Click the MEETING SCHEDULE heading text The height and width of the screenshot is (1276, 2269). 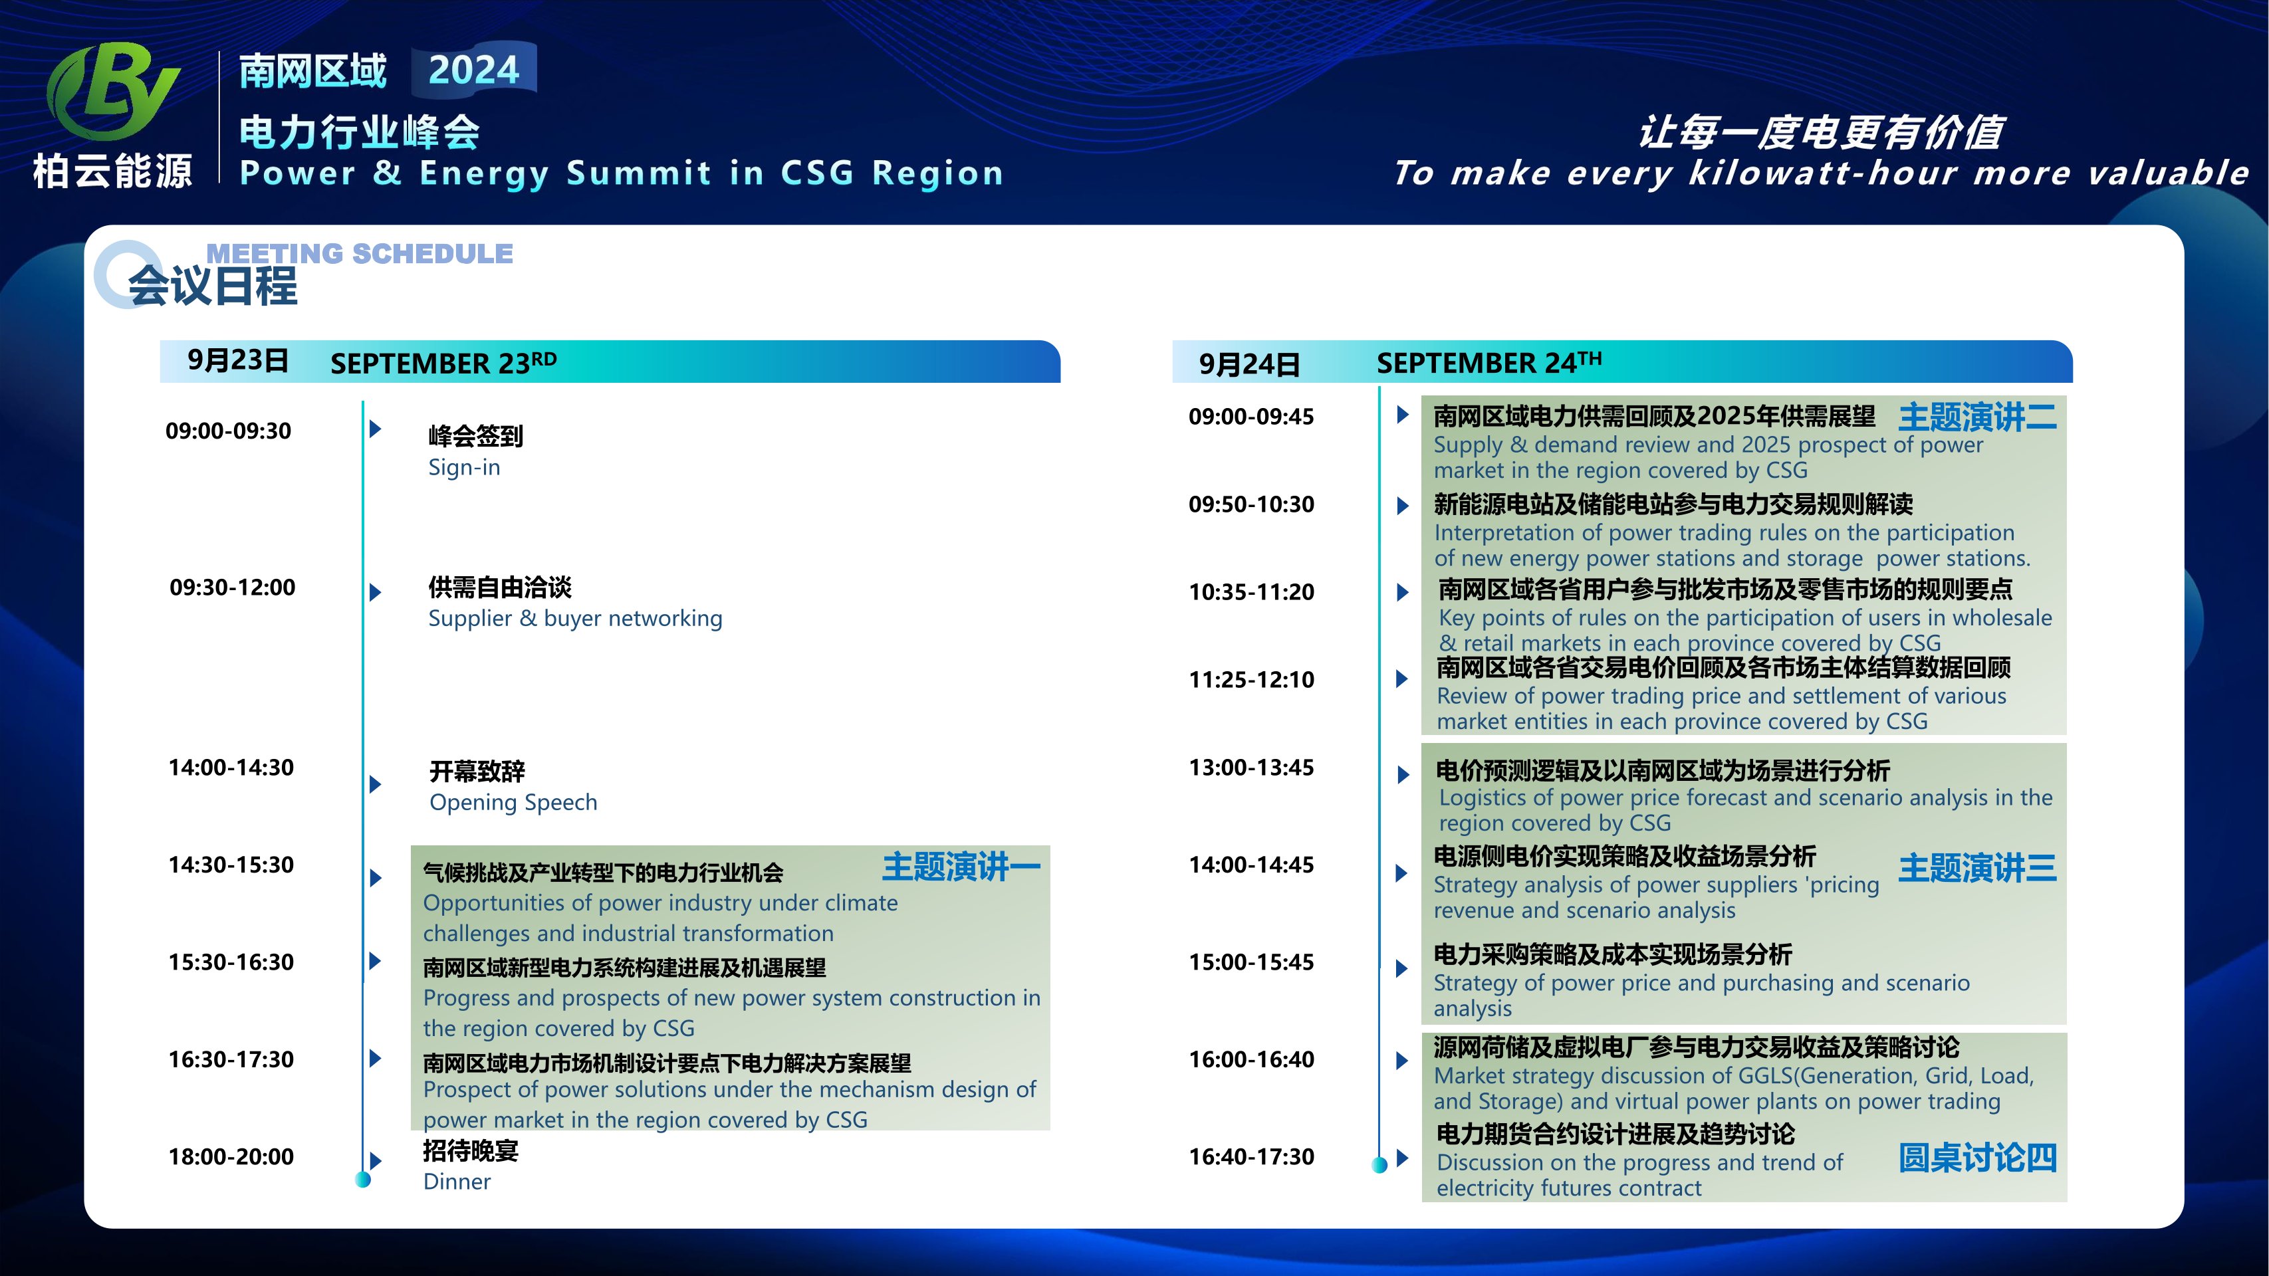coord(360,254)
